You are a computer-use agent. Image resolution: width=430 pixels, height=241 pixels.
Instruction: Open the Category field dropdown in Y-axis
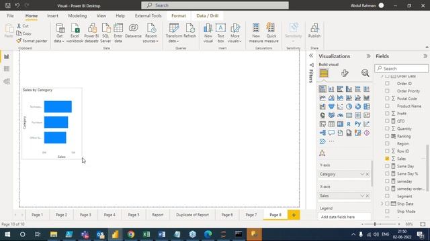(x=362, y=174)
